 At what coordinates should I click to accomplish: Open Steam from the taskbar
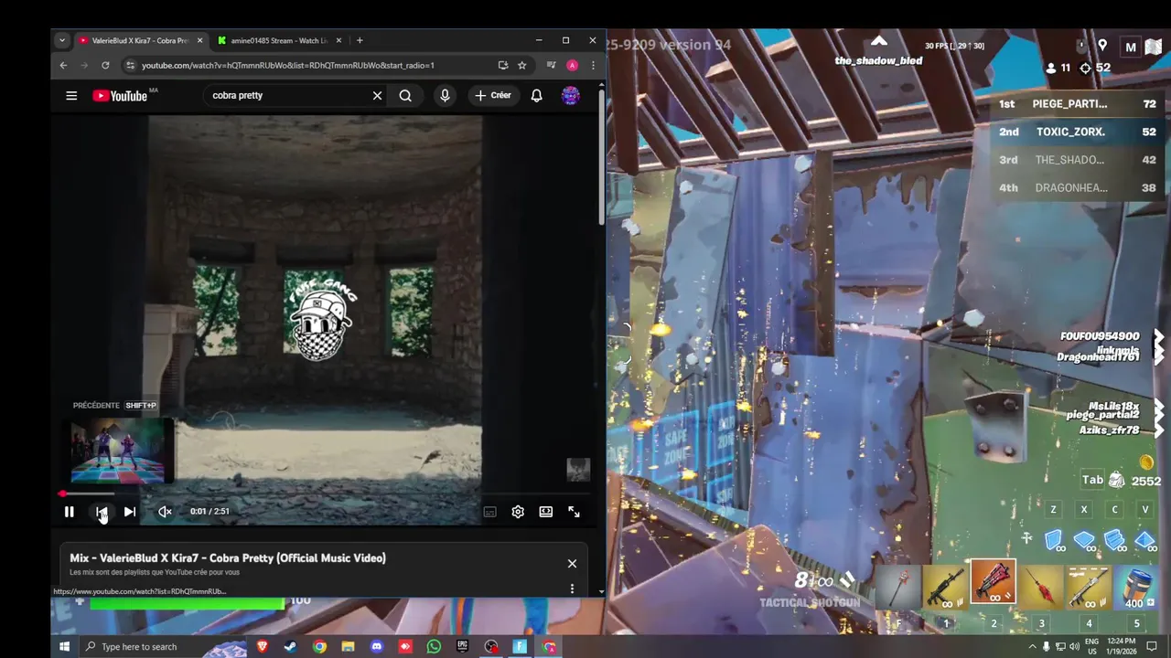click(290, 646)
